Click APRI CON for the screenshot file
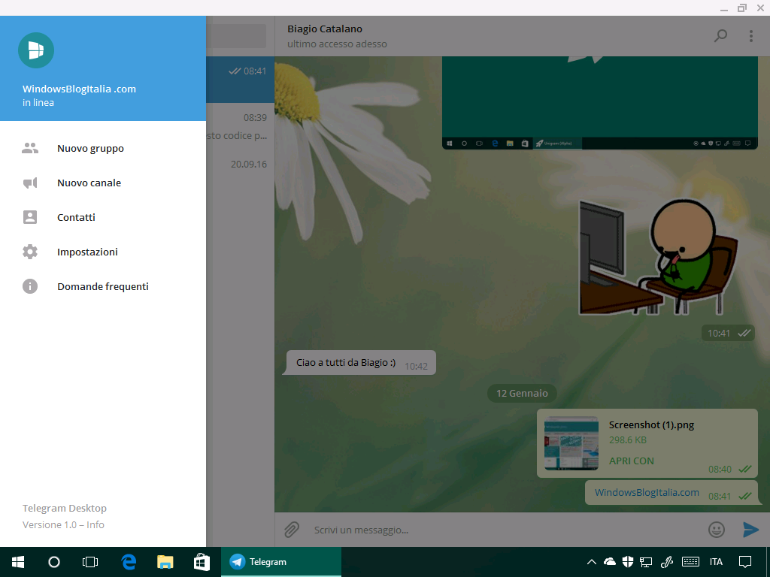 pyautogui.click(x=632, y=461)
